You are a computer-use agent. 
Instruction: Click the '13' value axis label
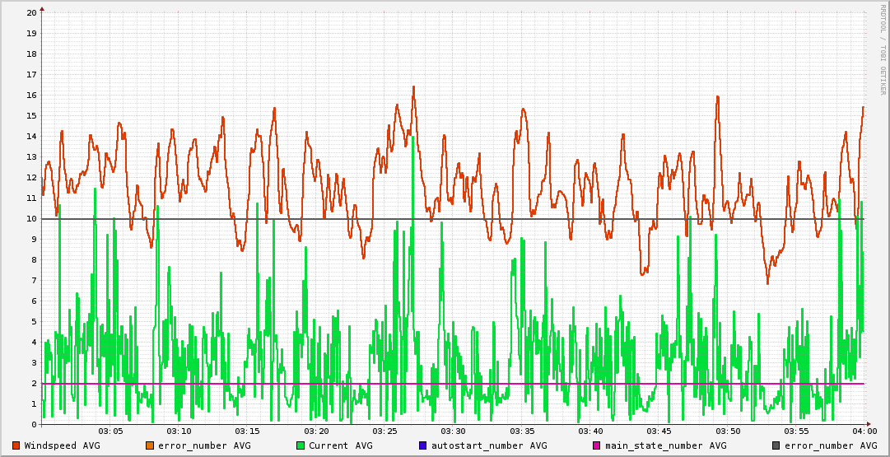tap(32, 156)
